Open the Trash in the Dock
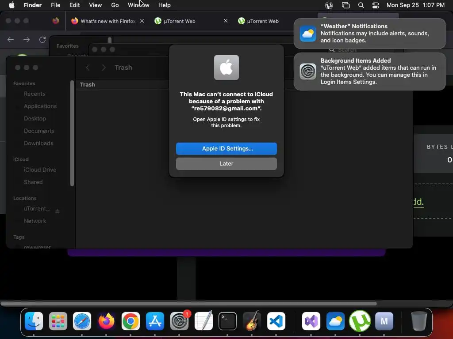This screenshot has height=339, width=453. (419, 321)
